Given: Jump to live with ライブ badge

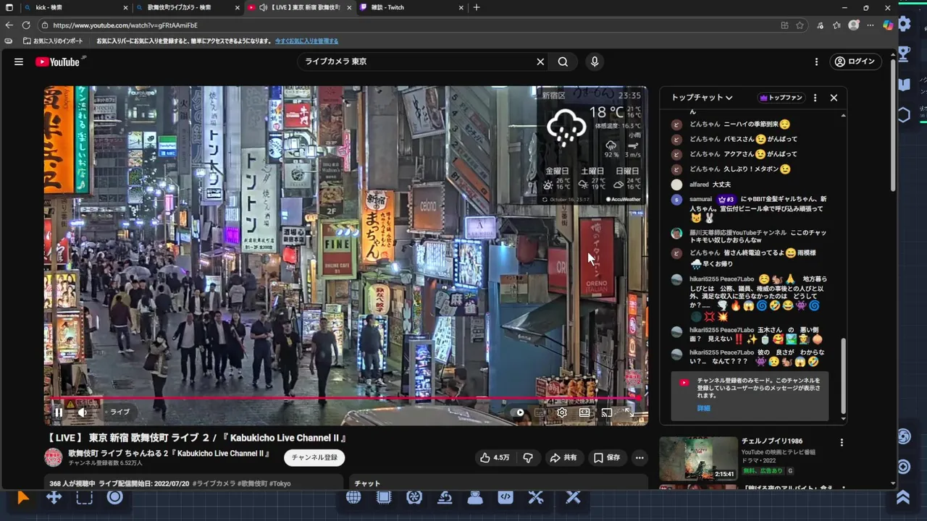Looking at the screenshot, I should pos(119,412).
